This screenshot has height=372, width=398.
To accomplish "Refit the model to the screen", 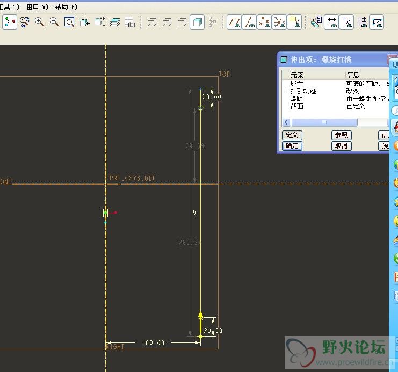I will click(69, 22).
